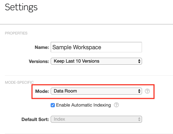Open the Keep Last 10 Versions dropdown
Viewport: 173px width, 134px height.
96,61
